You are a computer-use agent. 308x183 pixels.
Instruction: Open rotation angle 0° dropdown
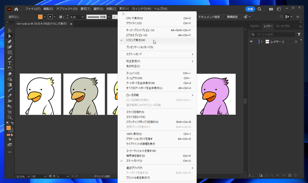(45, 177)
